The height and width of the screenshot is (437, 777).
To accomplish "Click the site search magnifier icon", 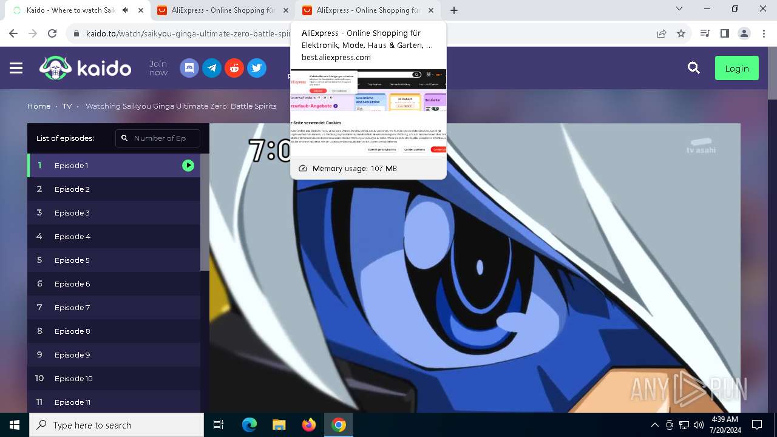I will (x=694, y=69).
